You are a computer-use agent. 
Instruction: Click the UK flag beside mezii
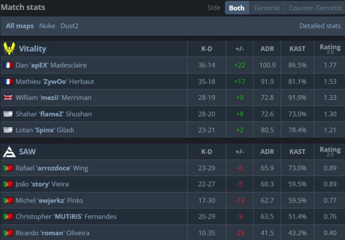click(x=8, y=98)
